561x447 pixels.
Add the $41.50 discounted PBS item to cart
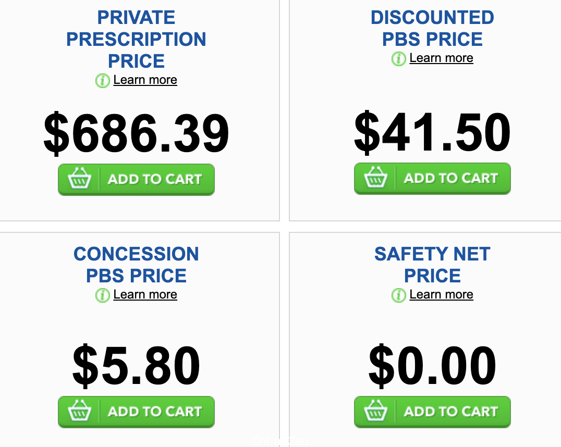(x=432, y=179)
